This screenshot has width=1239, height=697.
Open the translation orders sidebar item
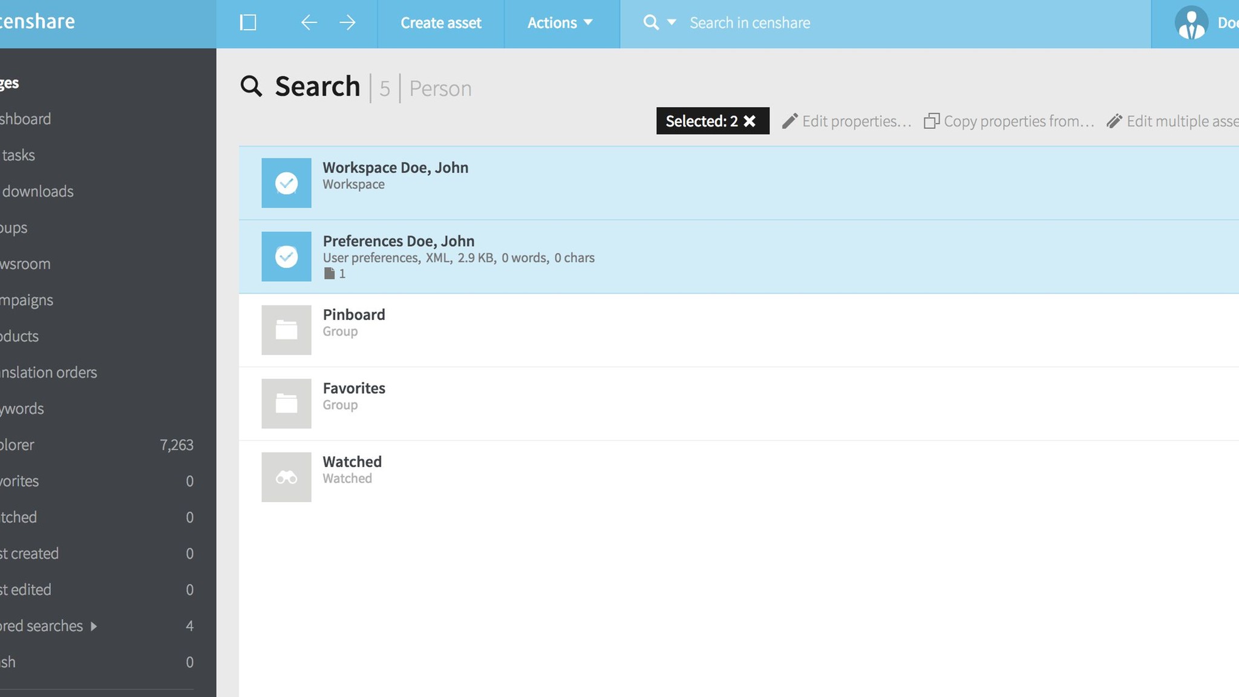coord(48,373)
